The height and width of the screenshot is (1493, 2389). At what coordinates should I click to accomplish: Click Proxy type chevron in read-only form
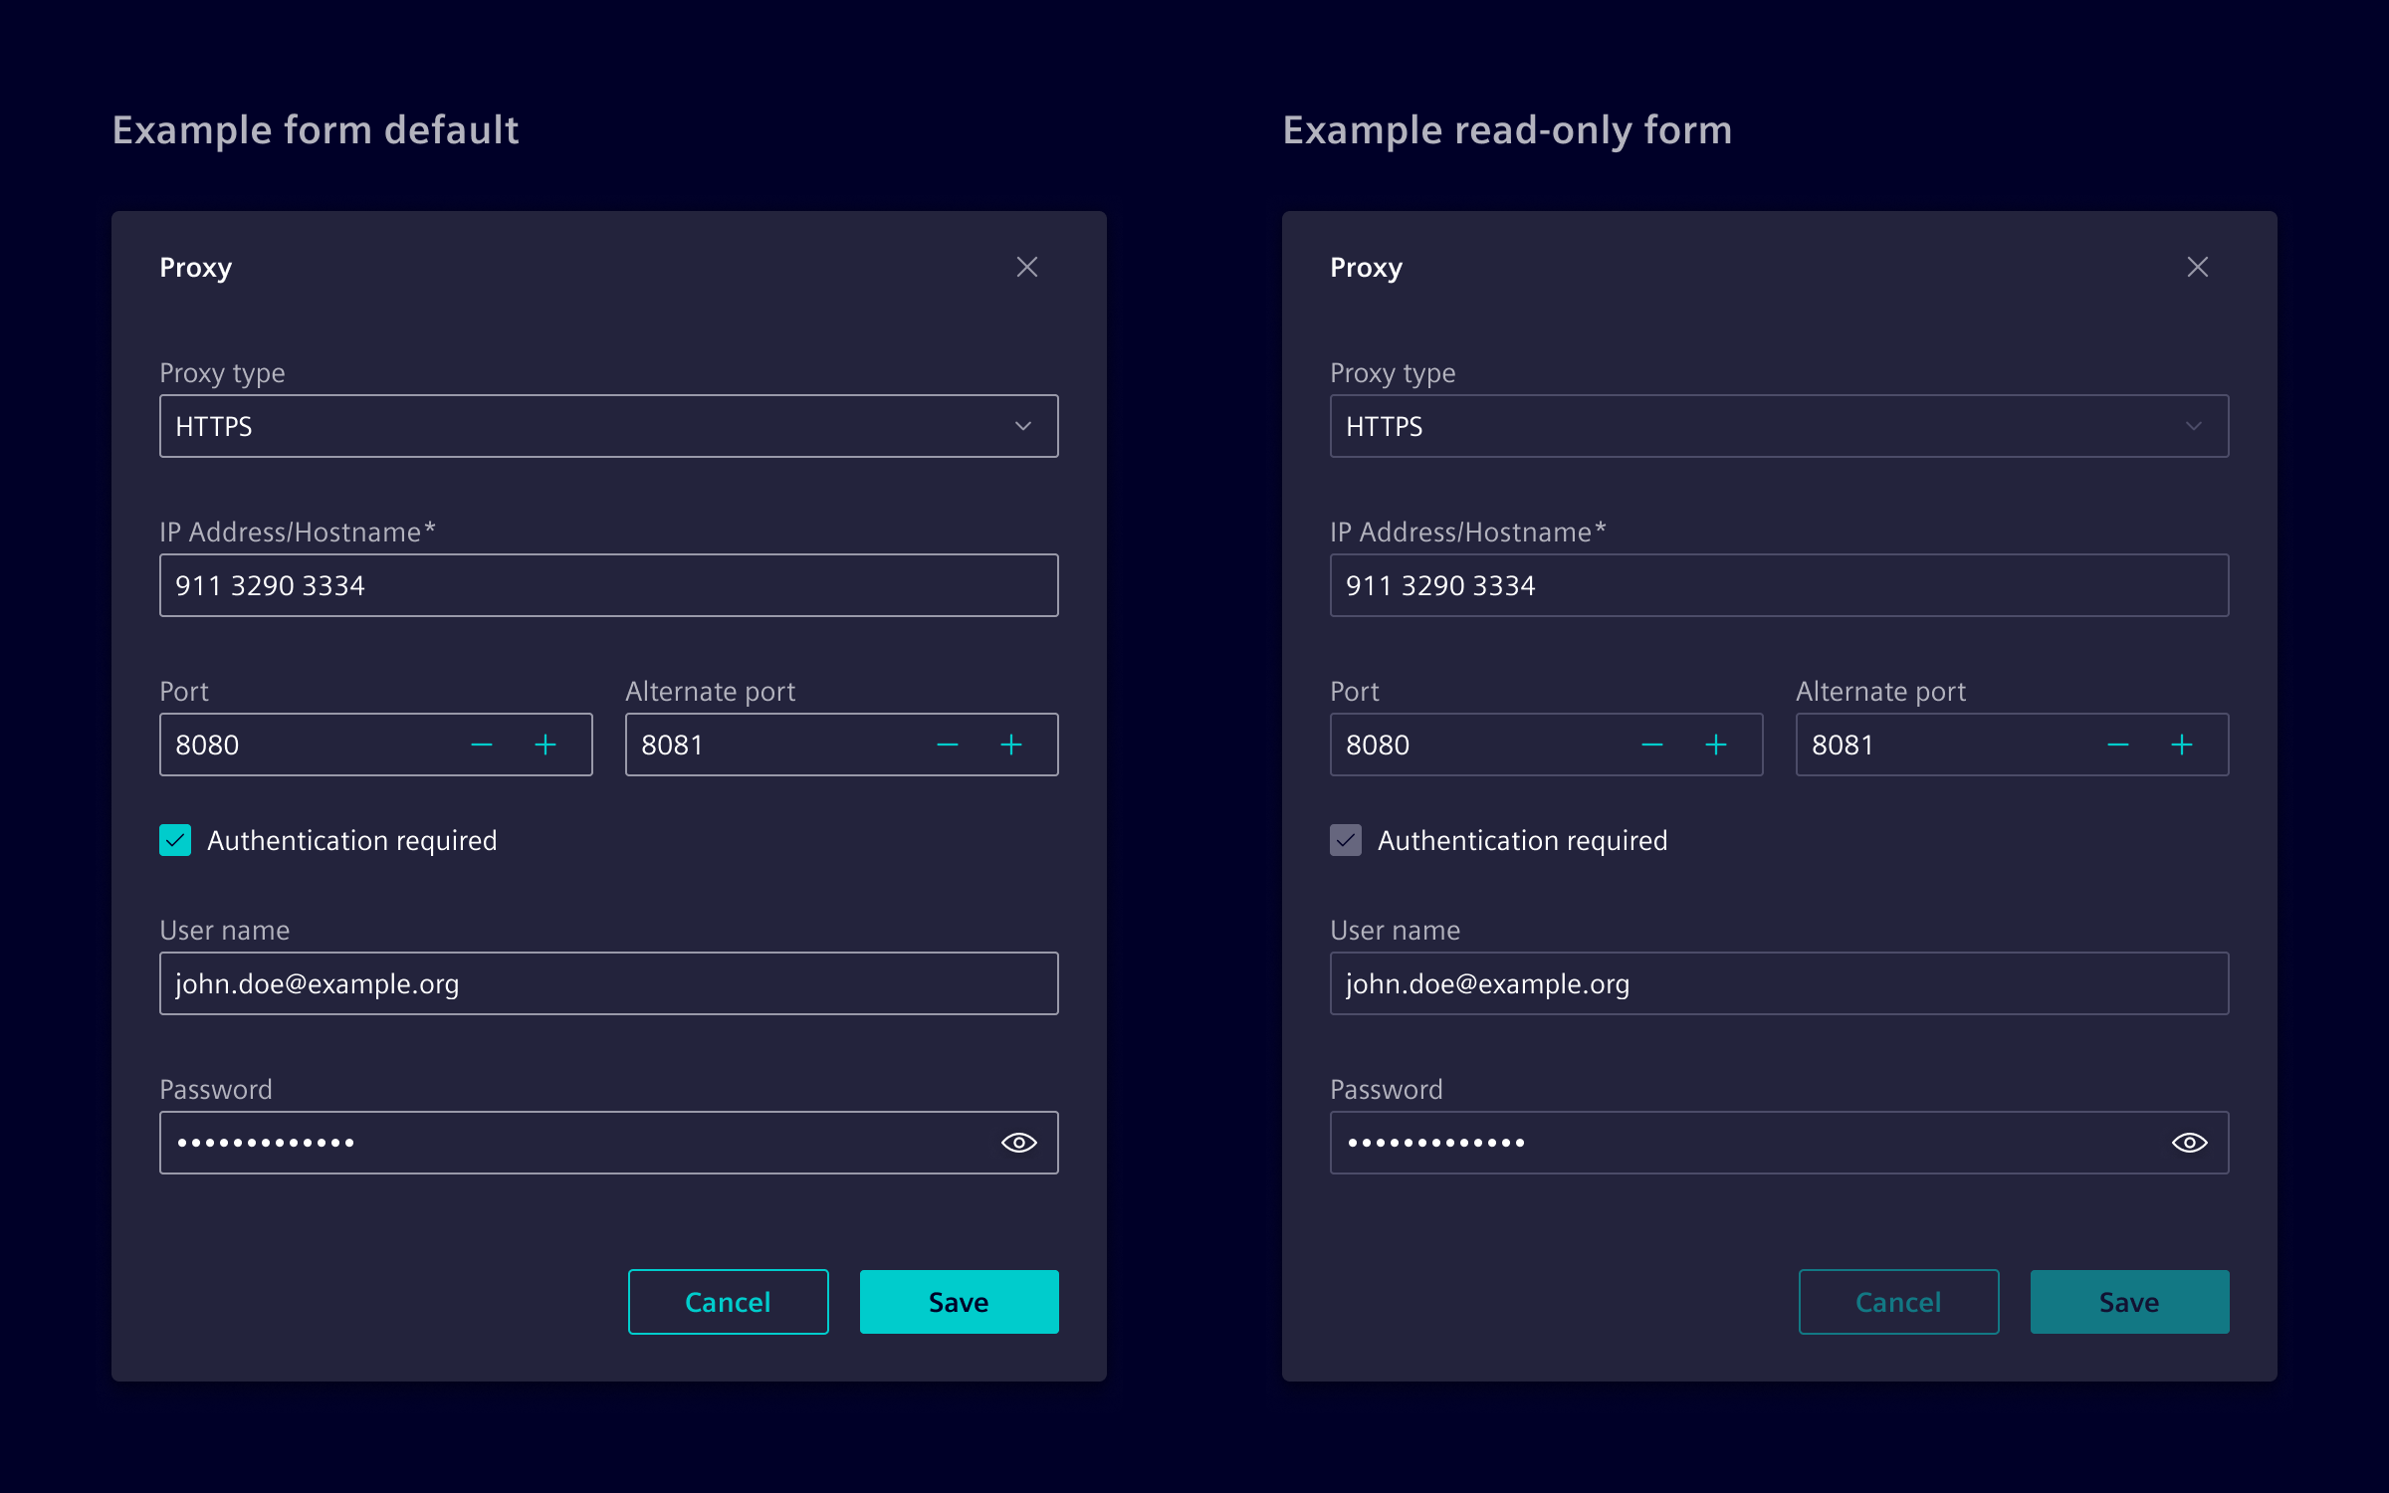point(2193,426)
